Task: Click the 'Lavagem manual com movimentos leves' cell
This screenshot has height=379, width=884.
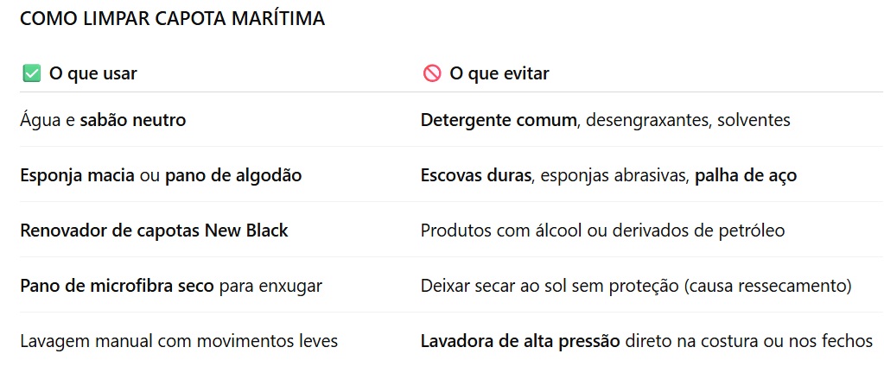Action: (x=179, y=341)
